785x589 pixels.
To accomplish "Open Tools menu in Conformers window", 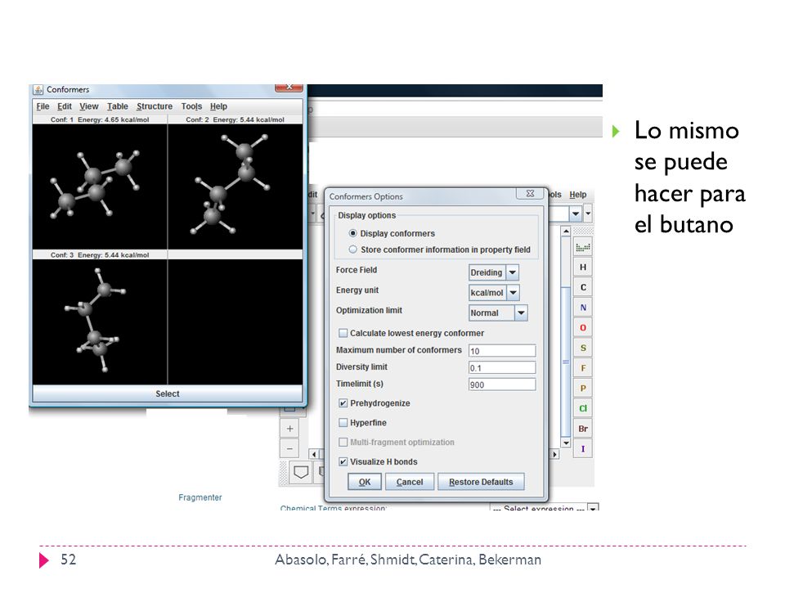I will (191, 106).
